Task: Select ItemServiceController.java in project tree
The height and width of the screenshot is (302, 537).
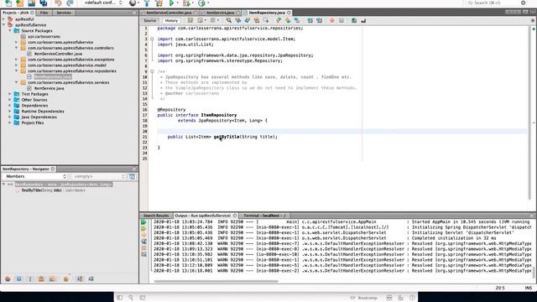Action: point(58,54)
